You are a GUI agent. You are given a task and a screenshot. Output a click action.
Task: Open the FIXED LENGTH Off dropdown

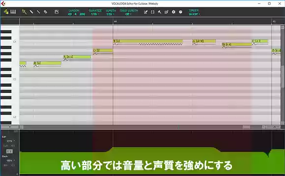coord(128,14)
